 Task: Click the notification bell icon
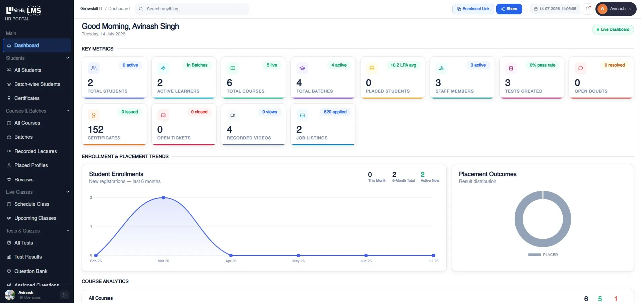[587, 9]
